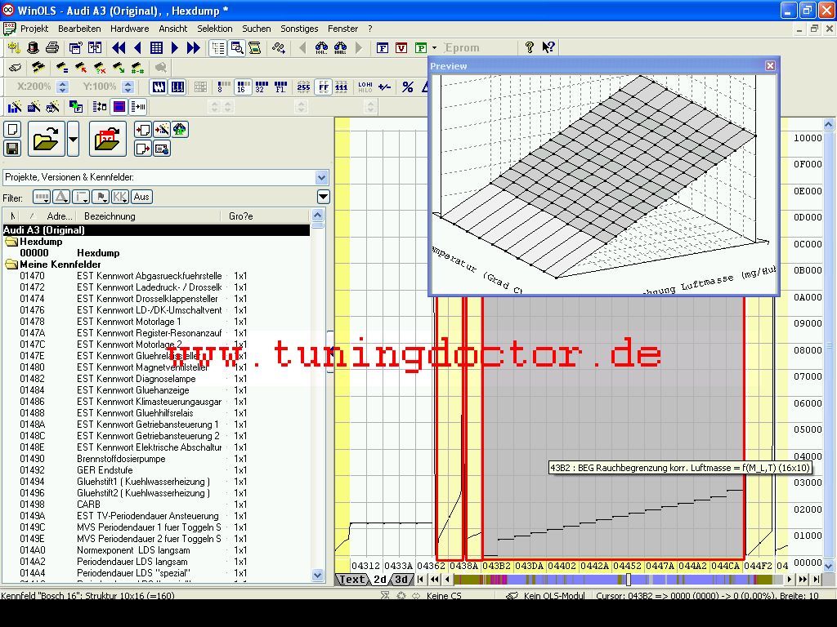837x627 pixels.
Task: Click the footsteps icon in the toolbar
Action: [x=278, y=48]
